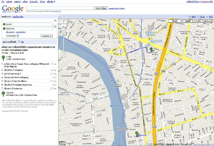214x146 pixels.
Task: Select direction step 3 in list
Action: [29, 74]
